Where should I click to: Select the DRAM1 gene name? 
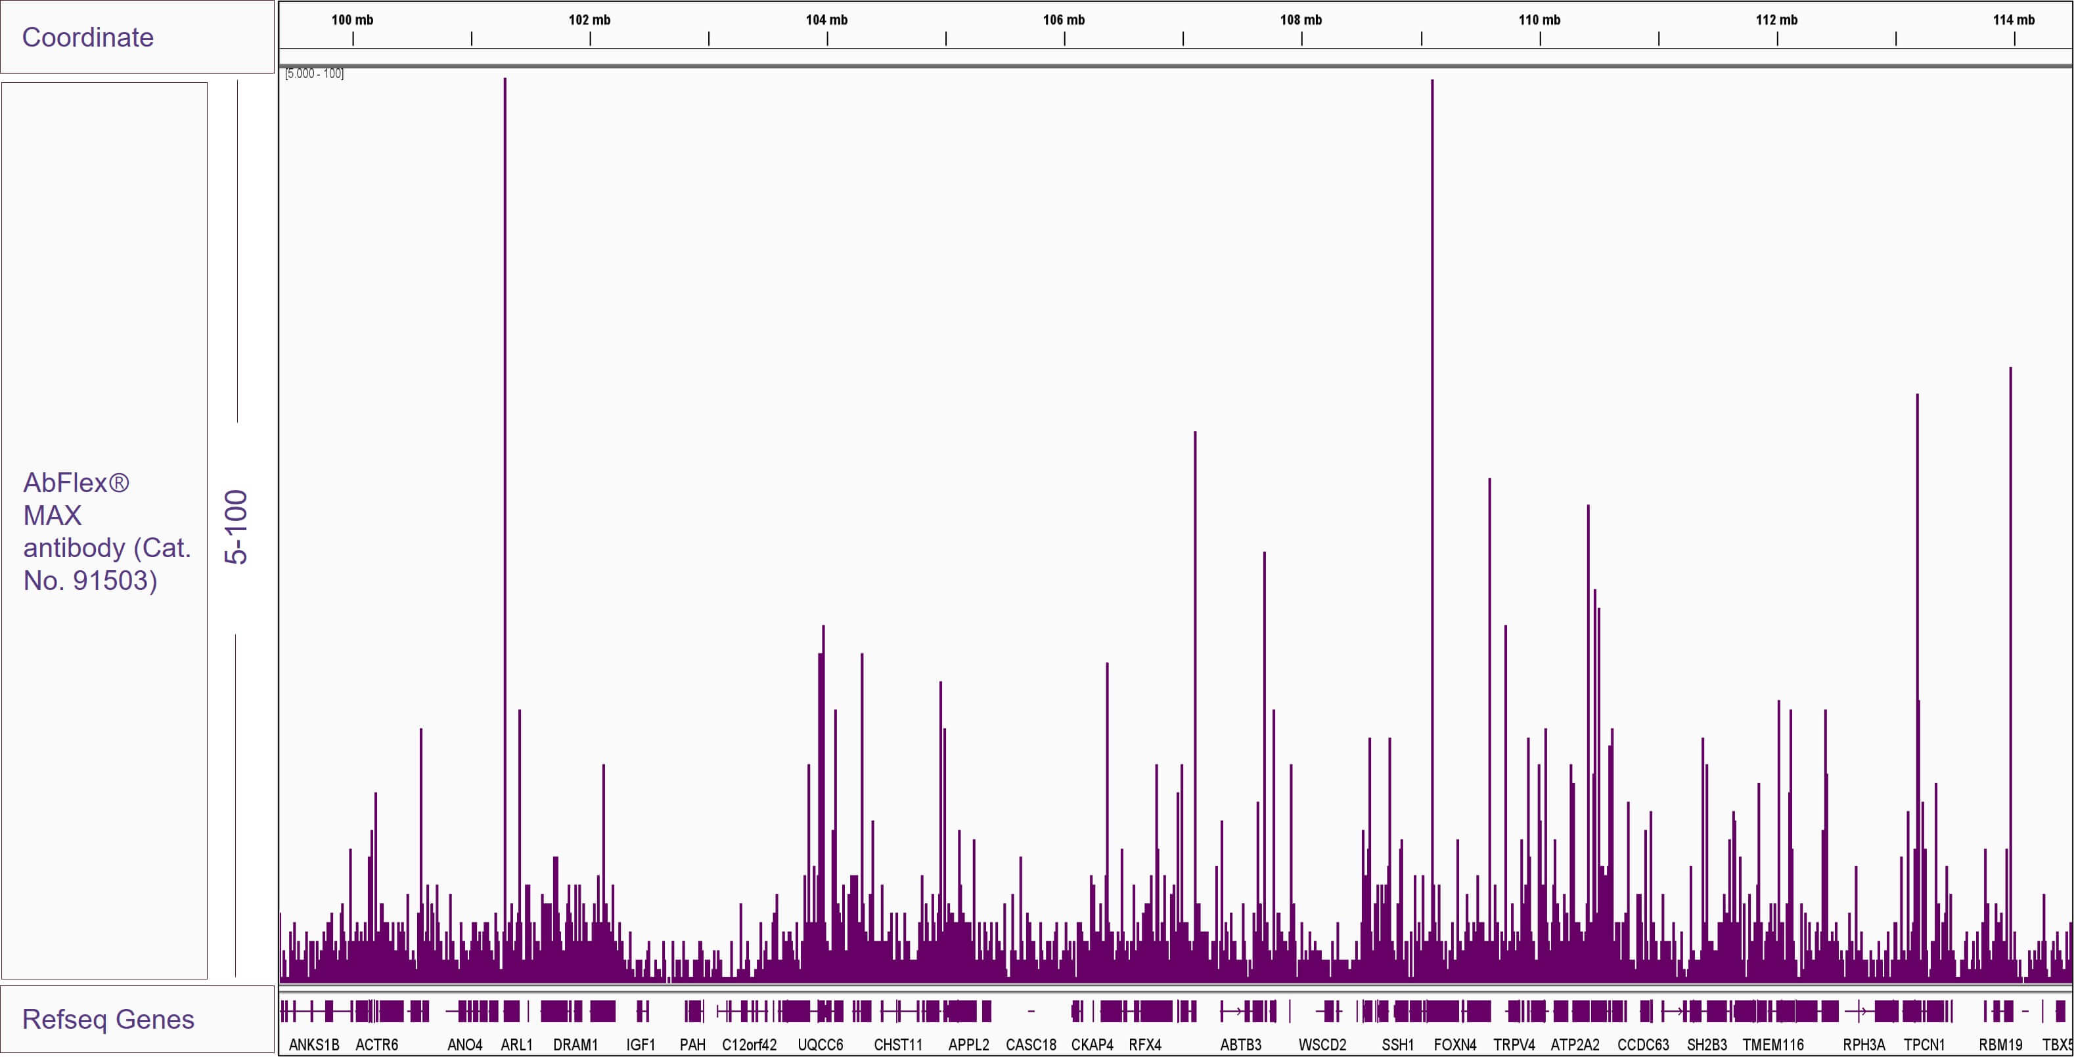pos(575,1044)
